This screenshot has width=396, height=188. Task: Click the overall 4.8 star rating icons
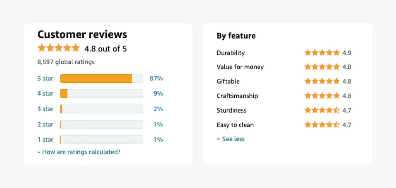[x=59, y=48]
